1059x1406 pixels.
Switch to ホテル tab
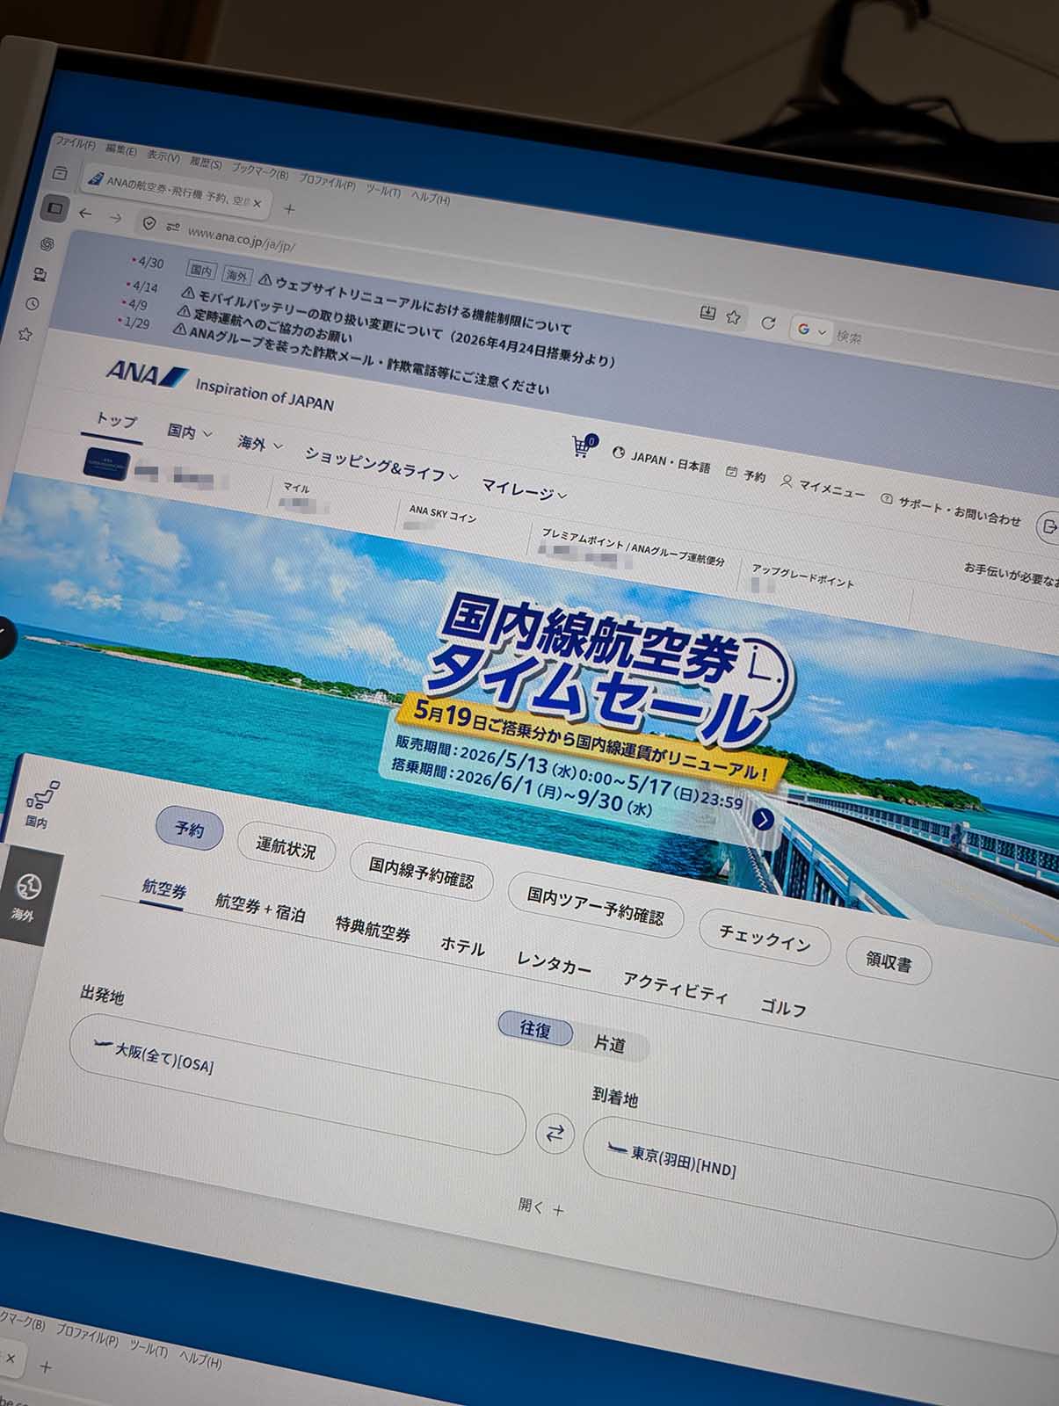pos(462,946)
